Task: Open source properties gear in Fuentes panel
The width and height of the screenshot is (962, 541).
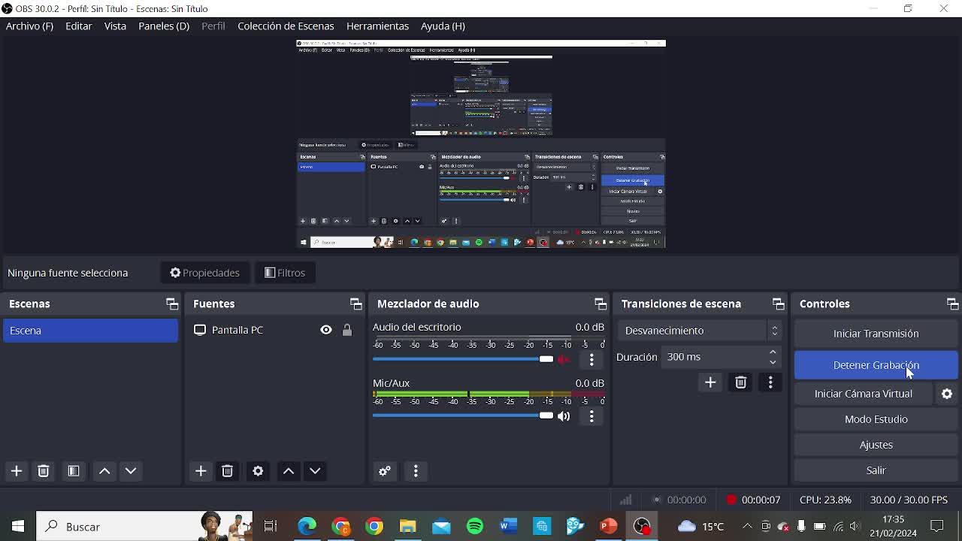Action: coord(258,471)
